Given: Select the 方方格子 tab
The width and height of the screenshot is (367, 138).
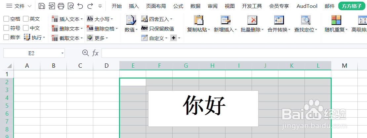Looking at the screenshot, I should coord(352,6).
